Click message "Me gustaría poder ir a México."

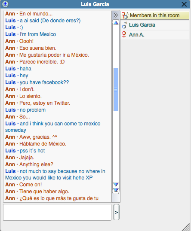54,55
